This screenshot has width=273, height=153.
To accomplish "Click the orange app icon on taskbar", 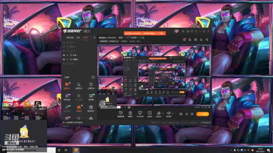I will (x=76, y=150).
